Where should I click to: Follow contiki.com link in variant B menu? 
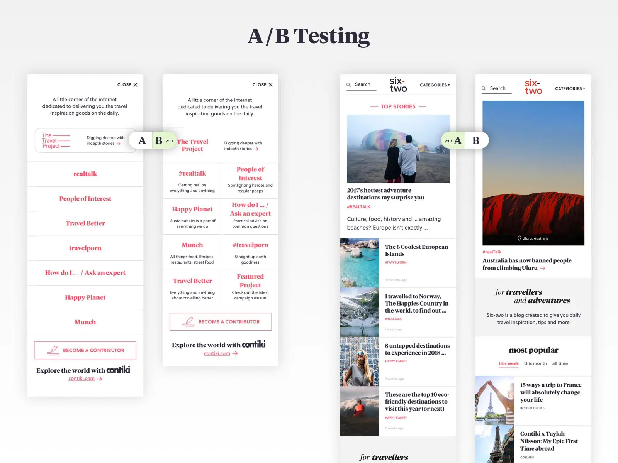click(x=217, y=353)
